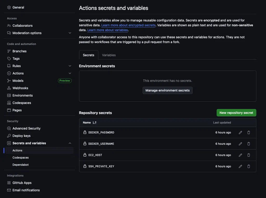This screenshot has height=198, width=266.
Task: Click the gear icon beside General
Action: 9,8
